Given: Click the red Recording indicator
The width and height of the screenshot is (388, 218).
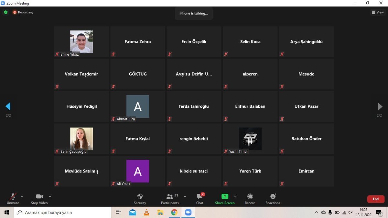Looking at the screenshot, I should click(x=23, y=12).
